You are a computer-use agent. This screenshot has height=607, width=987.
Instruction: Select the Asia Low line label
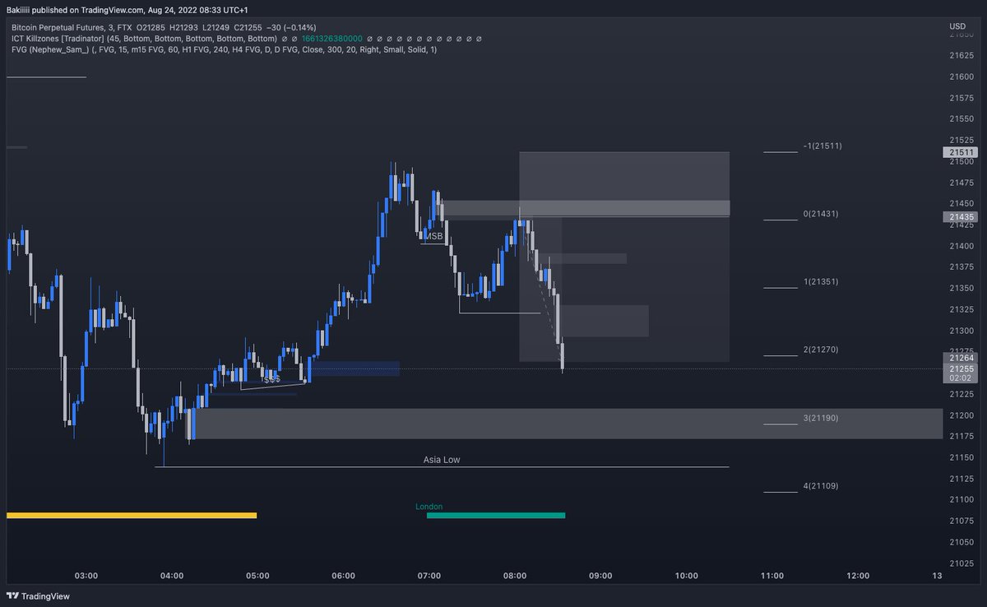pos(442,460)
